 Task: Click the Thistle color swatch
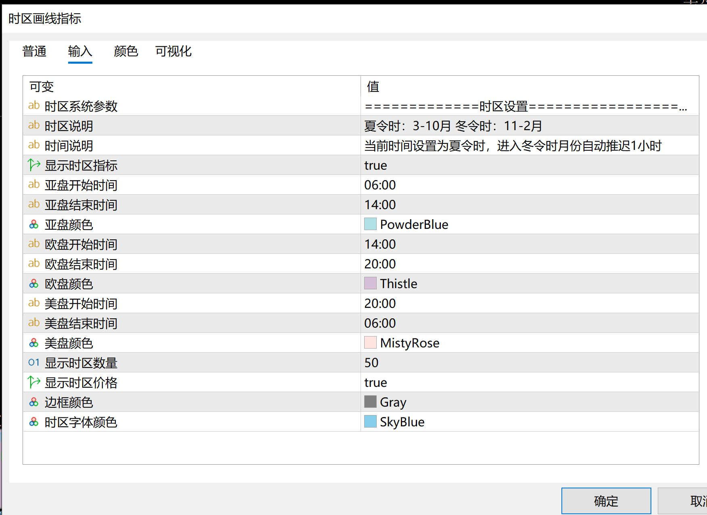[x=370, y=283]
